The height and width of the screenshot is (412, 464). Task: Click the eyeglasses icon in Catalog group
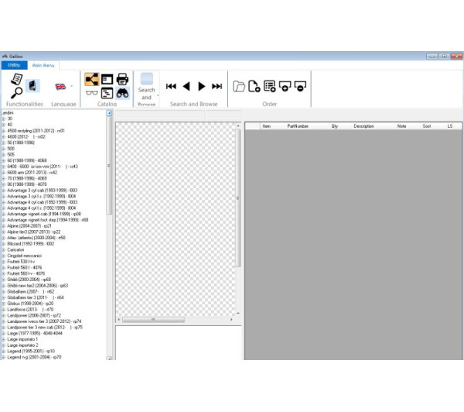[91, 93]
